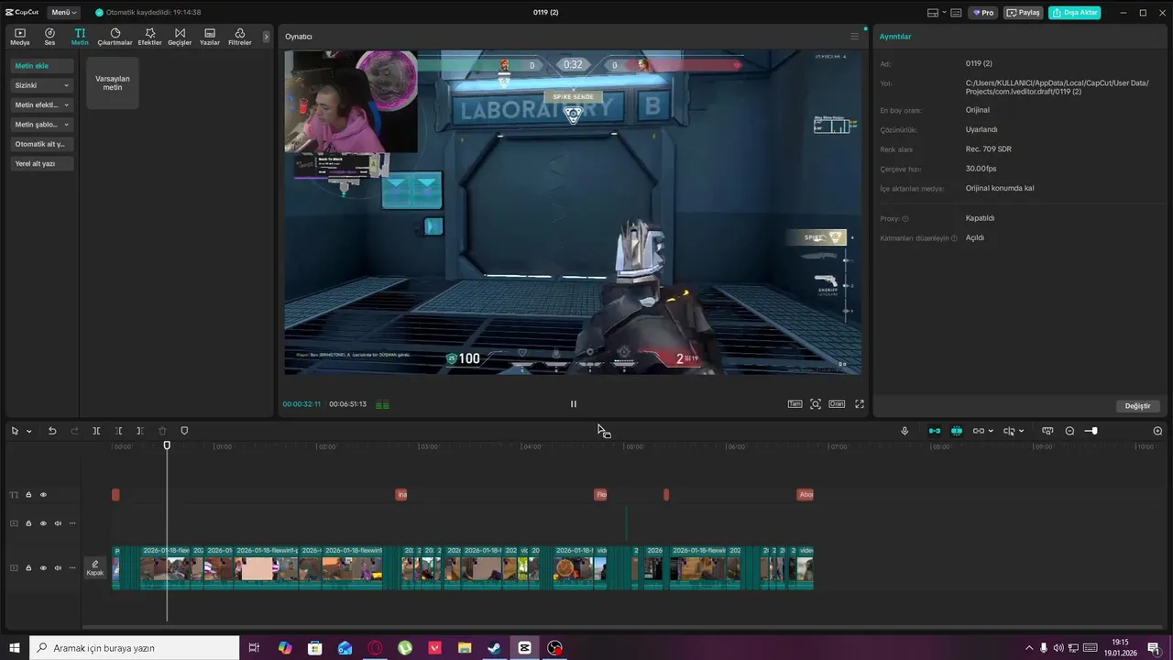Screen dimensions: 1173x660
Task: Open more options for main video track
Action: point(71,568)
